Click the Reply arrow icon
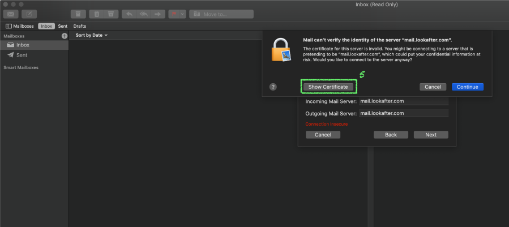509x227 pixels. tap(130, 14)
